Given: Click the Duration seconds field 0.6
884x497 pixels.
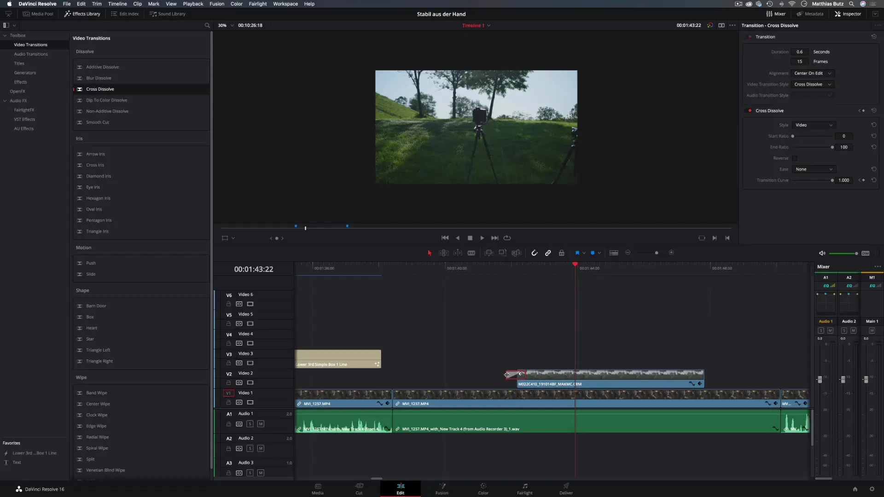Looking at the screenshot, I should point(800,52).
